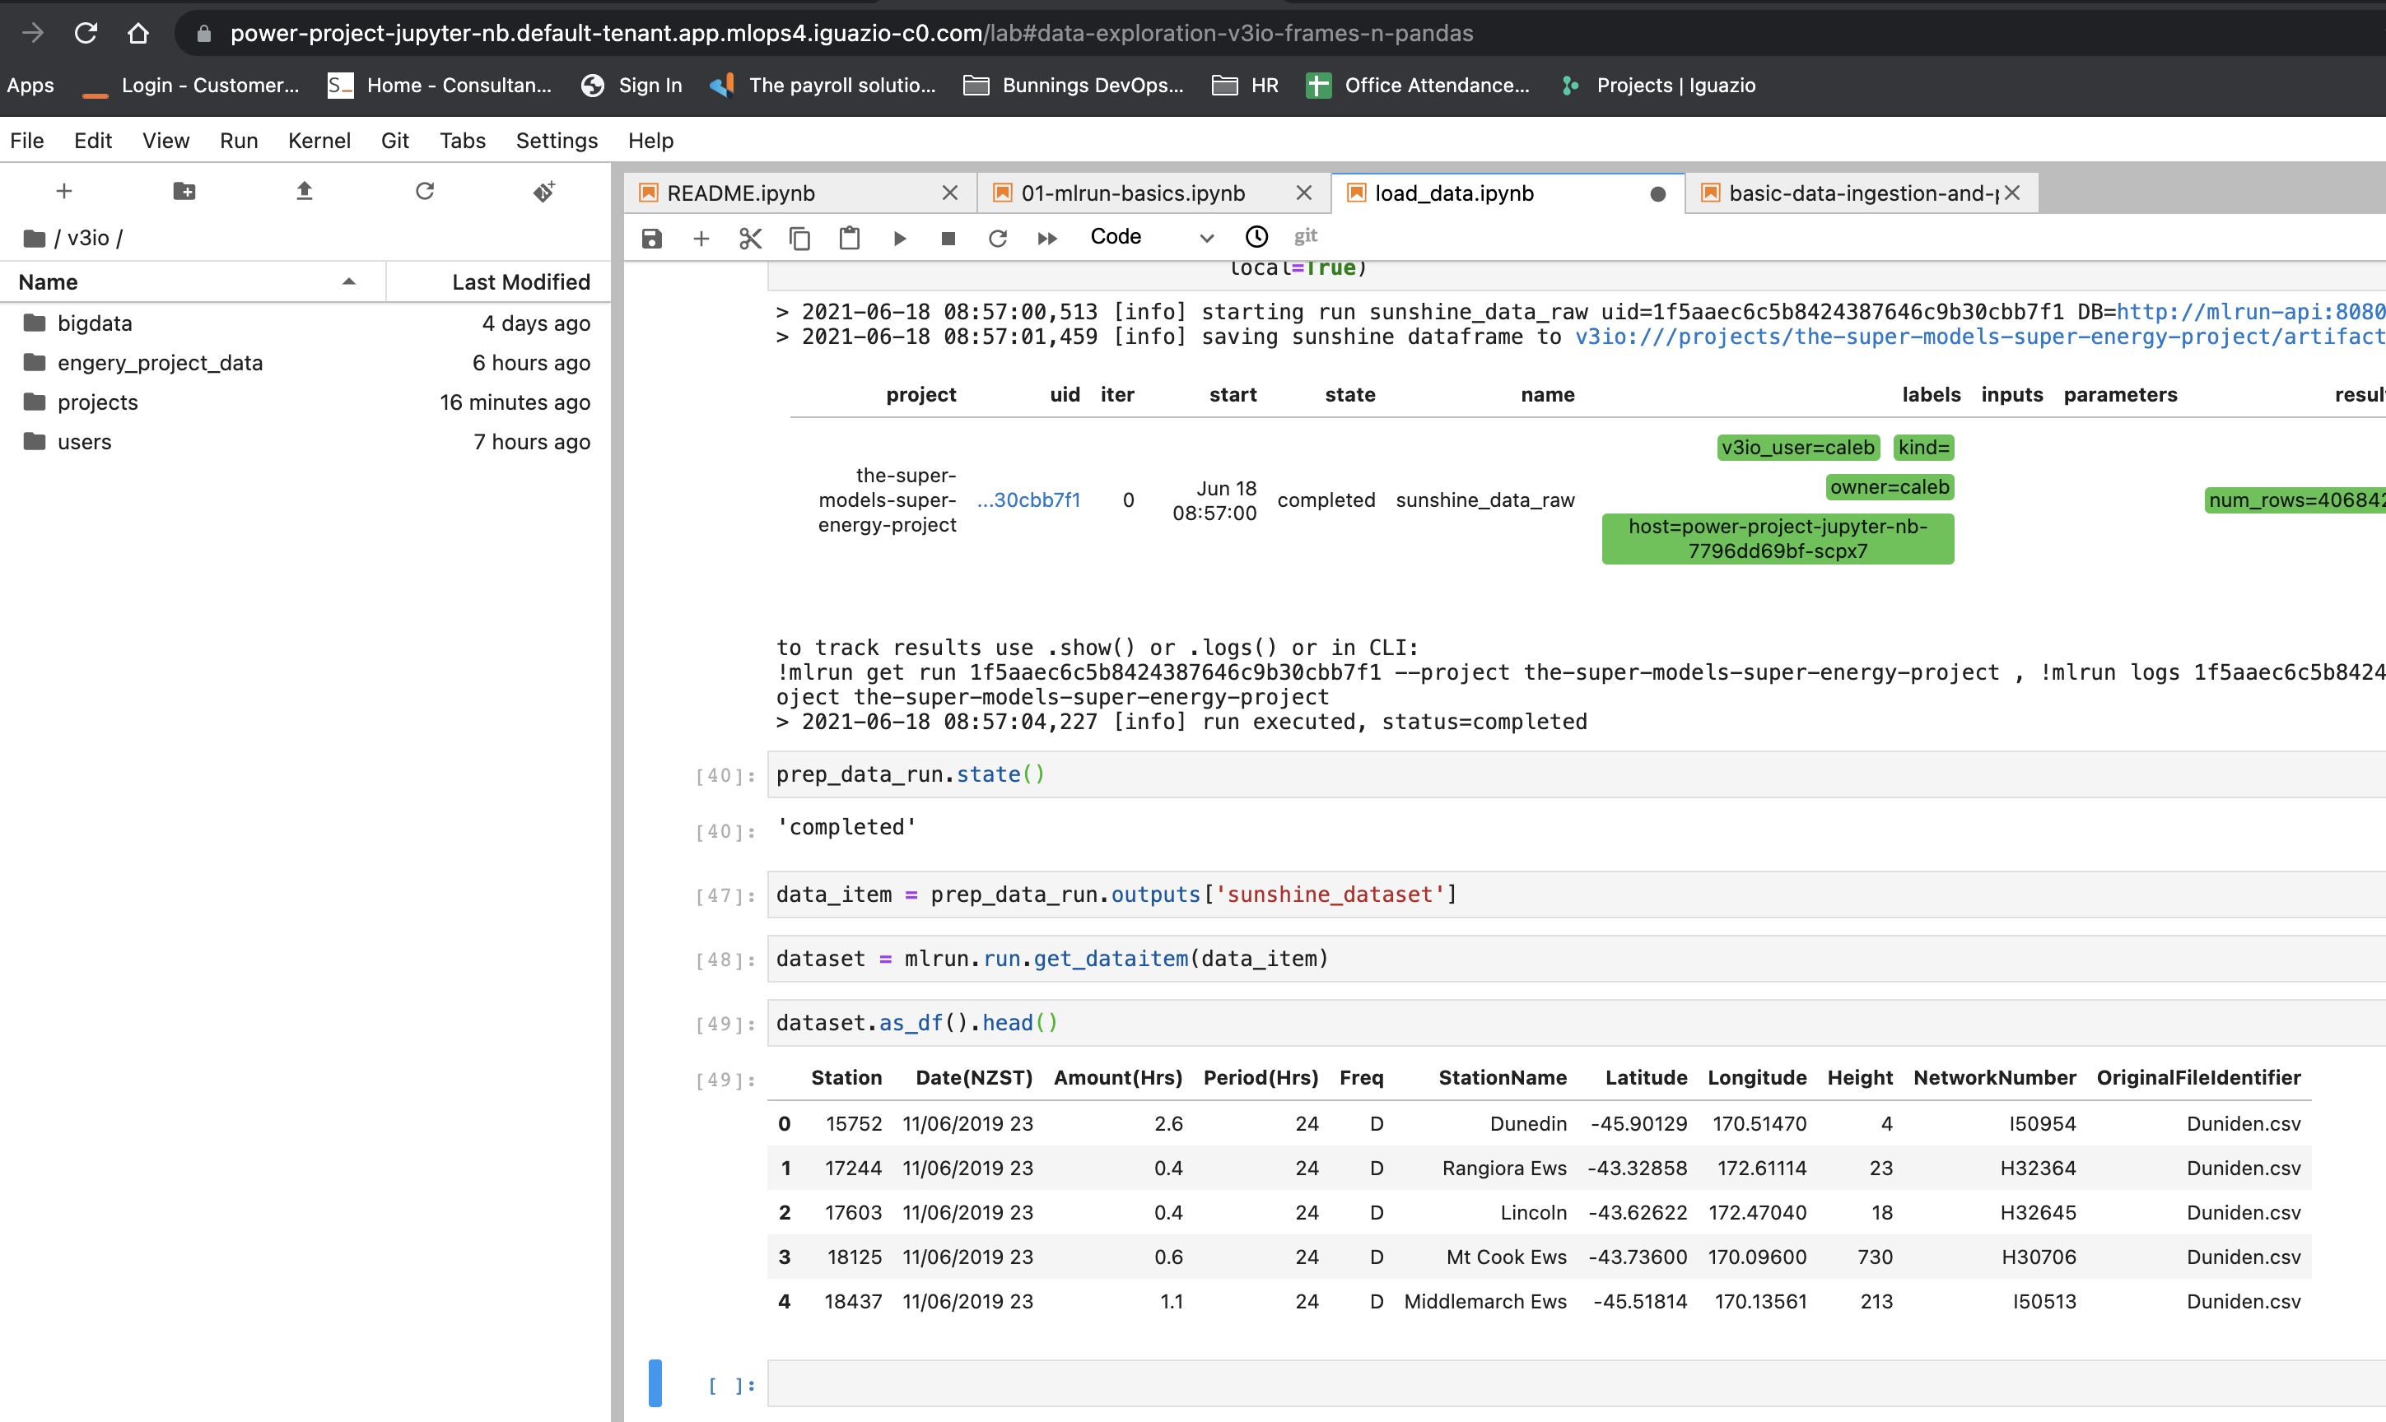
Task: Interrupt the kernel with stop icon
Action: tap(948, 238)
